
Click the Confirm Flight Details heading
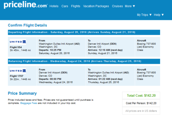point(28,25)
